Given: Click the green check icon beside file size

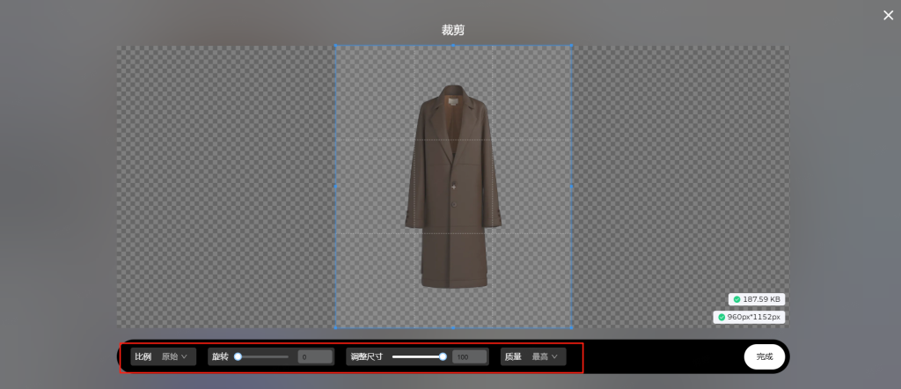Looking at the screenshot, I should (x=736, y=299).
